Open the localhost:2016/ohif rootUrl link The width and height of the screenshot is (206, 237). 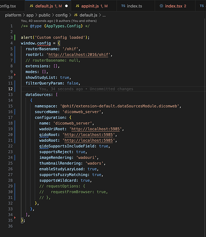click(x=78, y=55)
